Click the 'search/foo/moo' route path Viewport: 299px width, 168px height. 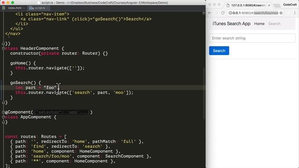51,156
